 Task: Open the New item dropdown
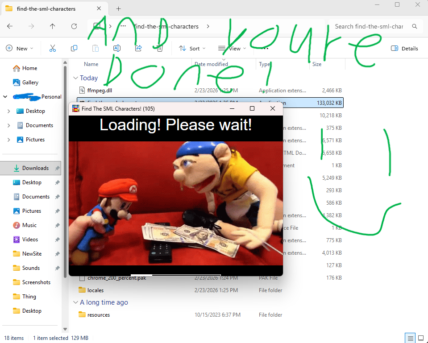click(x=19, y=48)
